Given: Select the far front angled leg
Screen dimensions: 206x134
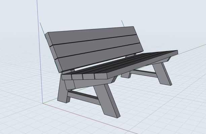Looking at the screenshot, I should point(162,74).
